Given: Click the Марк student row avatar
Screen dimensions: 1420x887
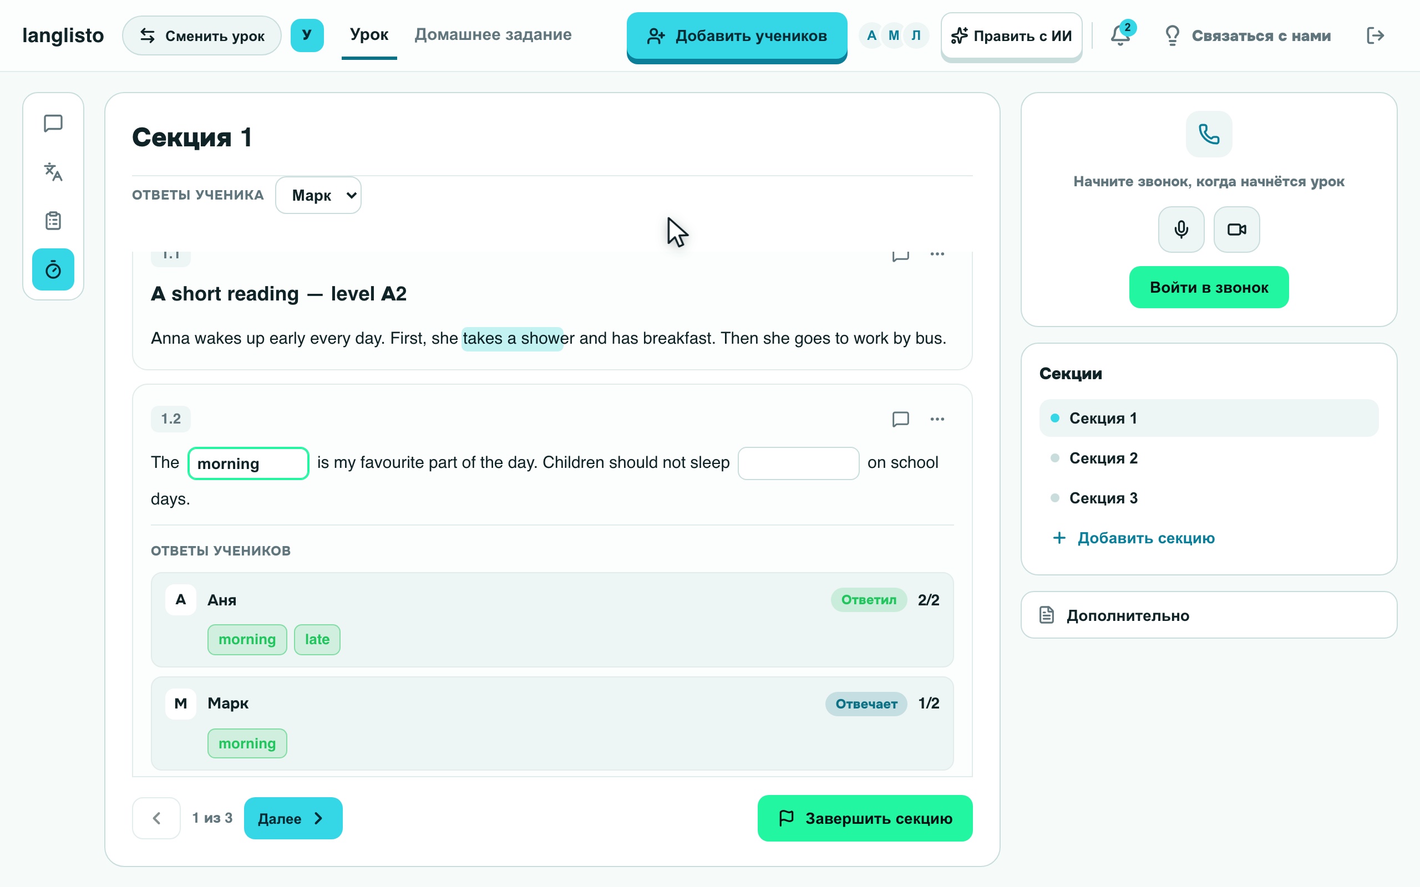Looking at the screenshot, I should coord(181,704).
